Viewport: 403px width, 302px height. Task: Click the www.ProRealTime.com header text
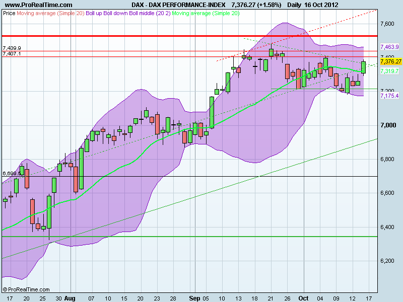(39, 5)
